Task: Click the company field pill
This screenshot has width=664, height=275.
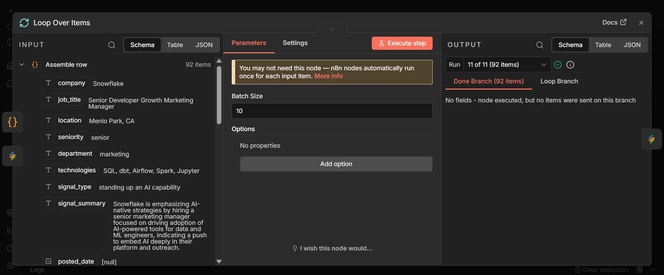Action: (65, 83)
